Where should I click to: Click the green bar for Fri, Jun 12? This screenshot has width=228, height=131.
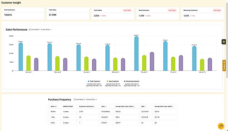click(x=173, y=64)
